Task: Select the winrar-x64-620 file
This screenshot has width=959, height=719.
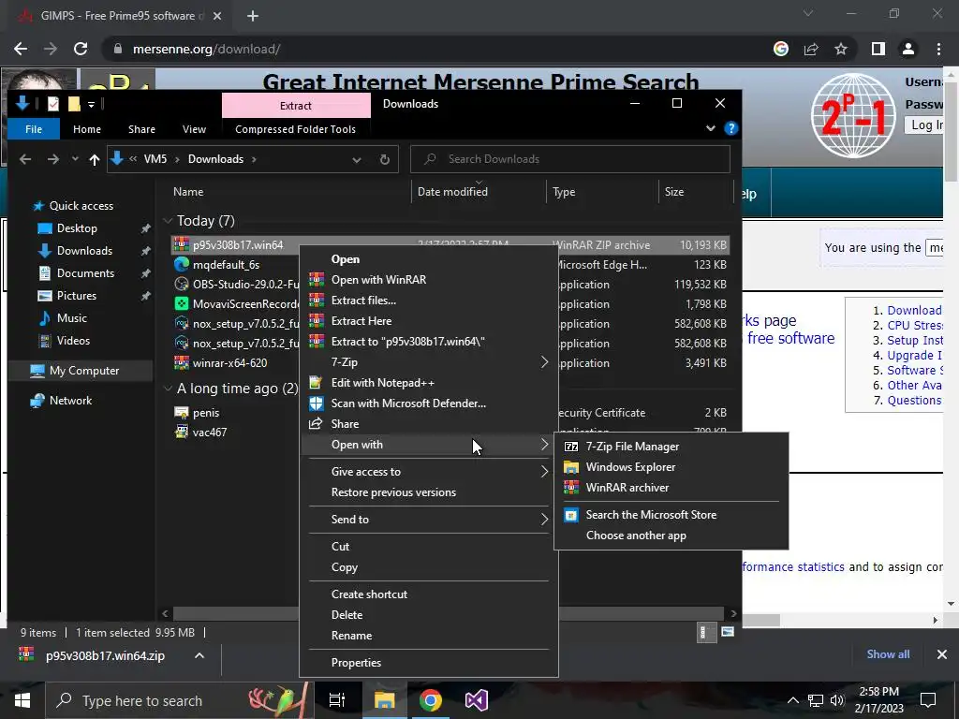Action: pyautogui.click(x=230, y=362)
